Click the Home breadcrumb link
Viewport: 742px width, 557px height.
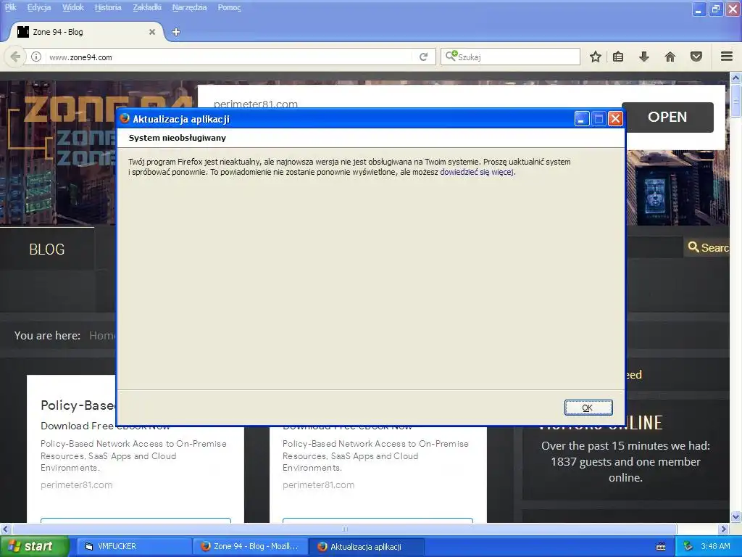101,335
